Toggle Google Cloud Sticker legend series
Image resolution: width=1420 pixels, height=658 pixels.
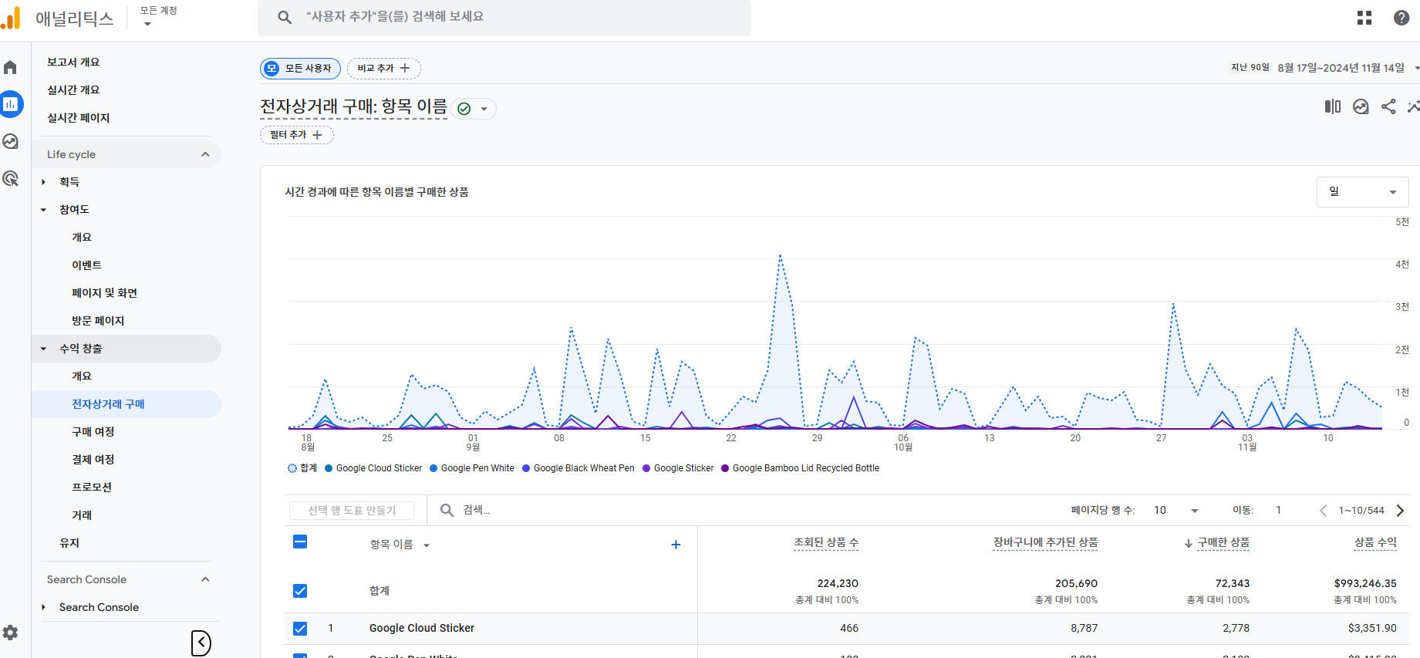373,468
